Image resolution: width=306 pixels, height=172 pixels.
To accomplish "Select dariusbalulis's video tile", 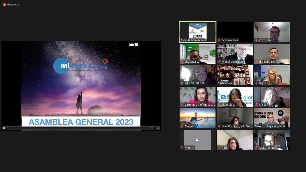I will tap(272, 54).
